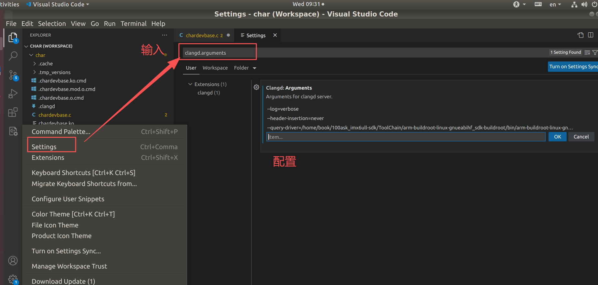
Task: Open the en input language menu
Action: pyautogui.click(x=555, y=4)
